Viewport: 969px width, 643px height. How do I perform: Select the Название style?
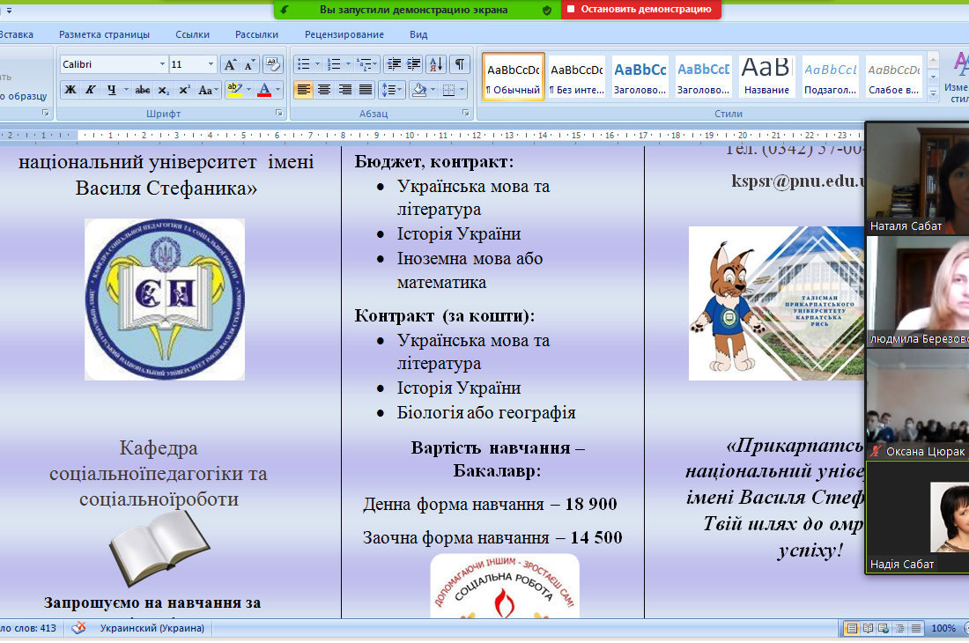pos(766,77)
